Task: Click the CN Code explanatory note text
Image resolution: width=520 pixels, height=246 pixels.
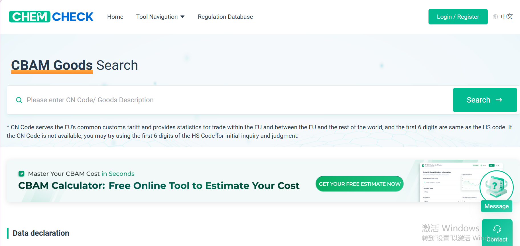Action: 259,132
